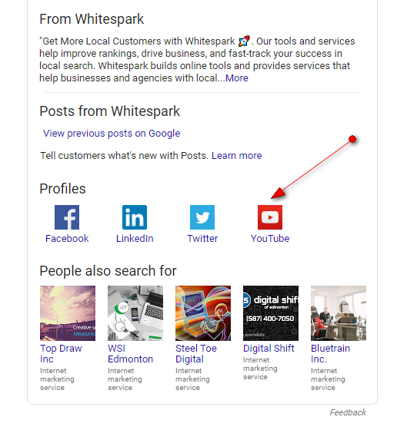Click the Twitter text link

point(202,238)
